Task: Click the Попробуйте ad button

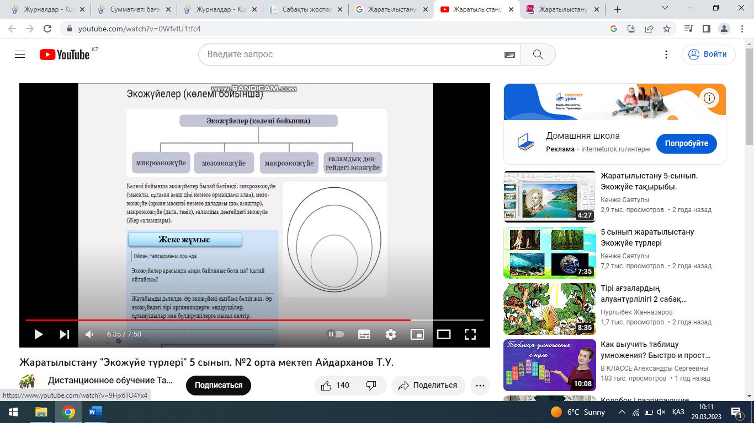Action: pos(686,143)
